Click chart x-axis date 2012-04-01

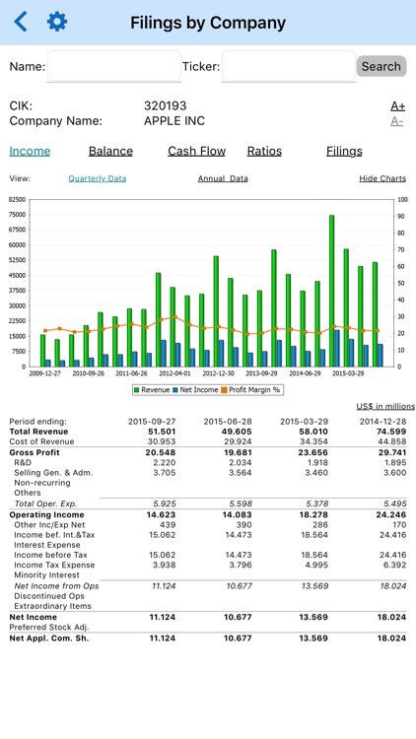(x=175, y=373)
